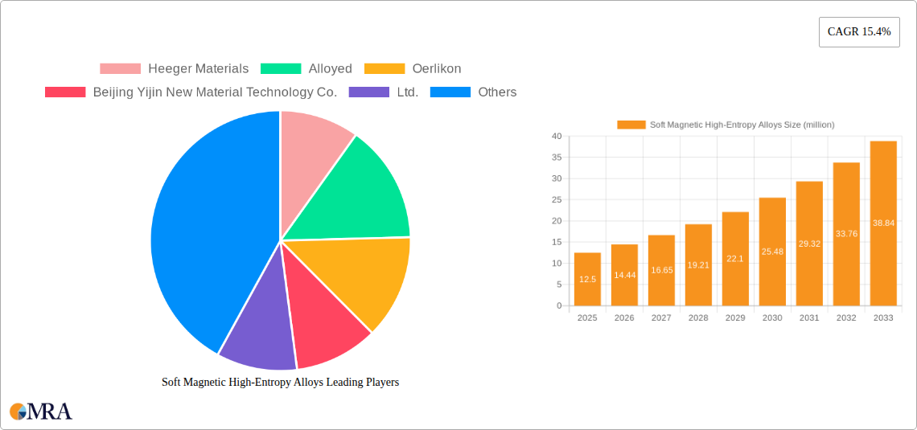Viewport: 917px width, 430px height.
Task: Click the 2029 x-axis label
Action: pos(736,317)
